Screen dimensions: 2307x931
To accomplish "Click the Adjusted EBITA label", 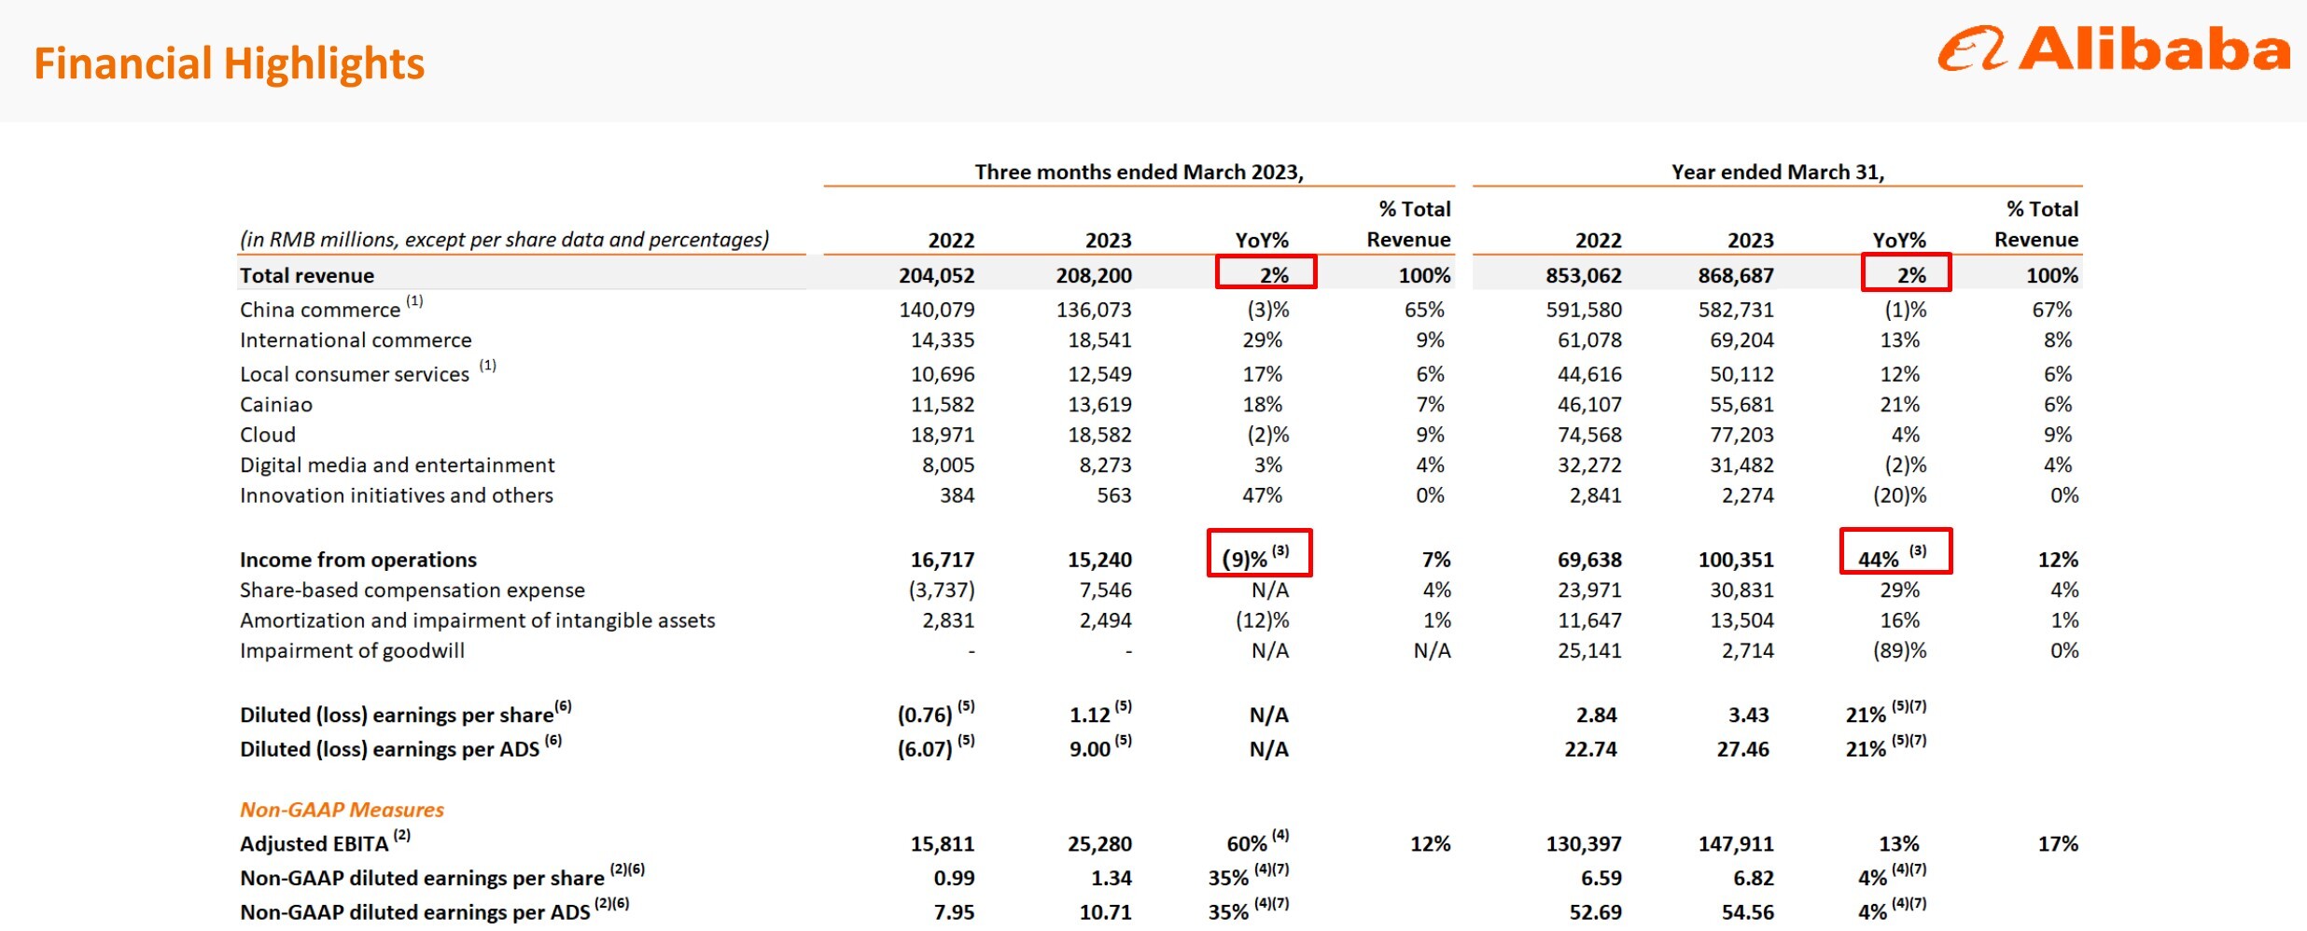I will click(x=314, y=844).
